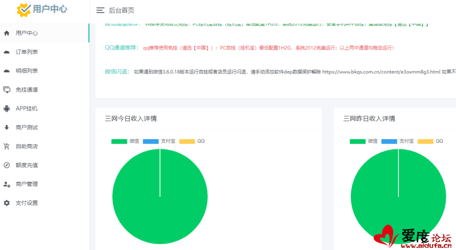Click the red QQ channel recommendation text

coord(269,48)
